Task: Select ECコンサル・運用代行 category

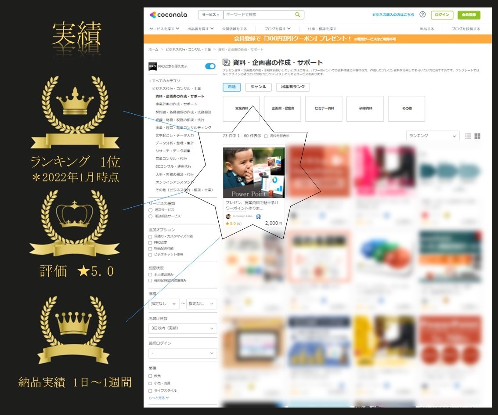Action: tap(173, 166)
